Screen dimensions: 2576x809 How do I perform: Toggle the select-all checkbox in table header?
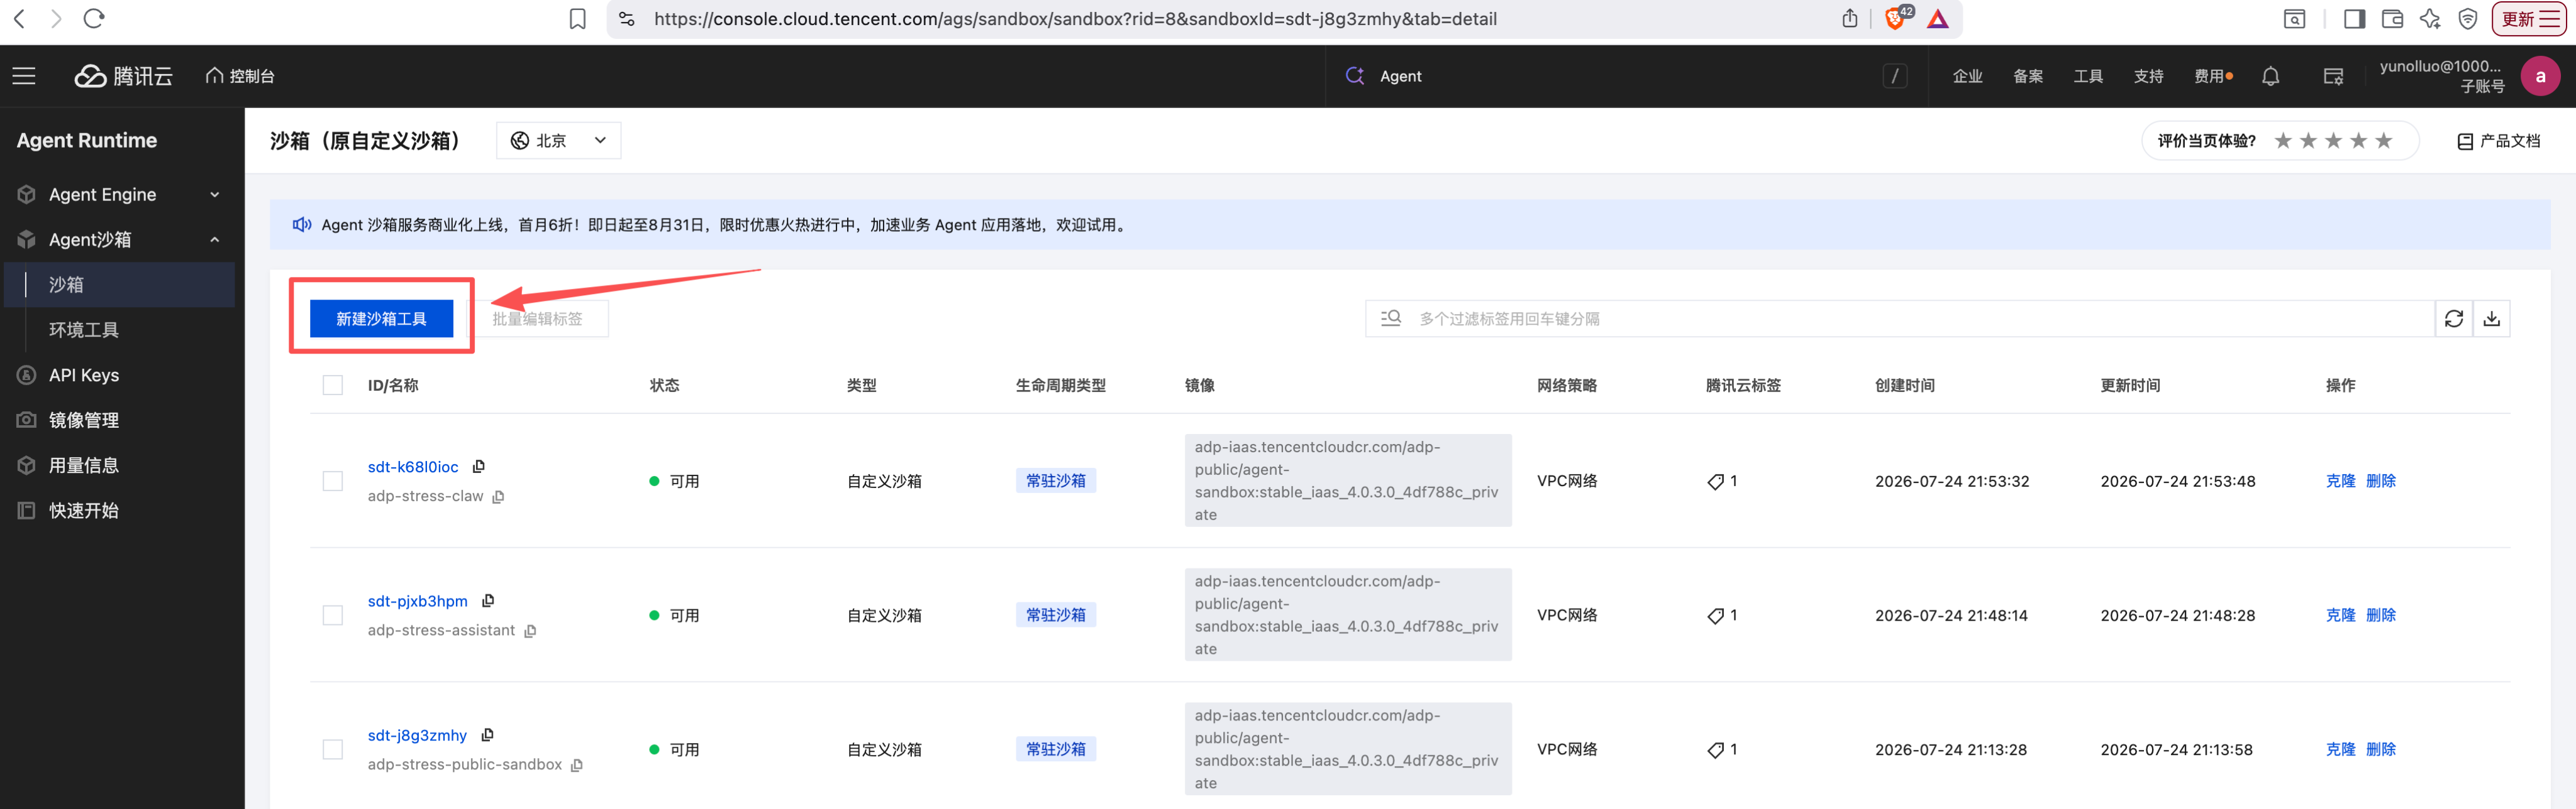(x=333, y=386)
